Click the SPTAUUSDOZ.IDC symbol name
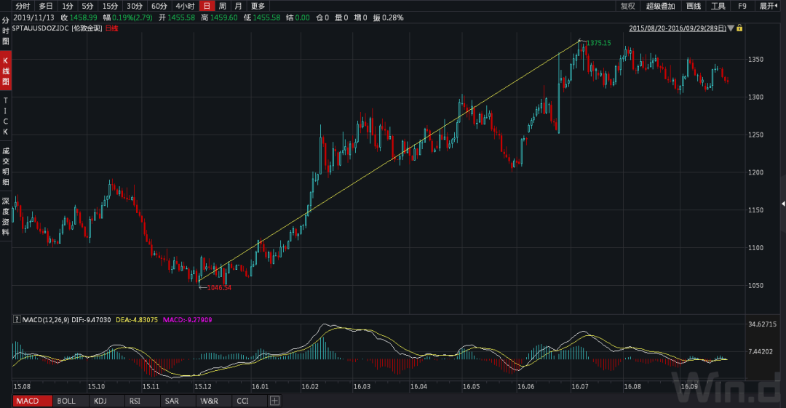786x408 pixels. click(x=41, y=28)
